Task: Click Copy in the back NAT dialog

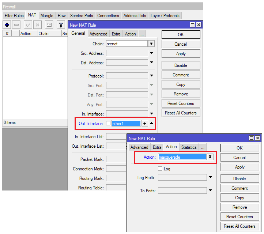Action: [181, 84]
